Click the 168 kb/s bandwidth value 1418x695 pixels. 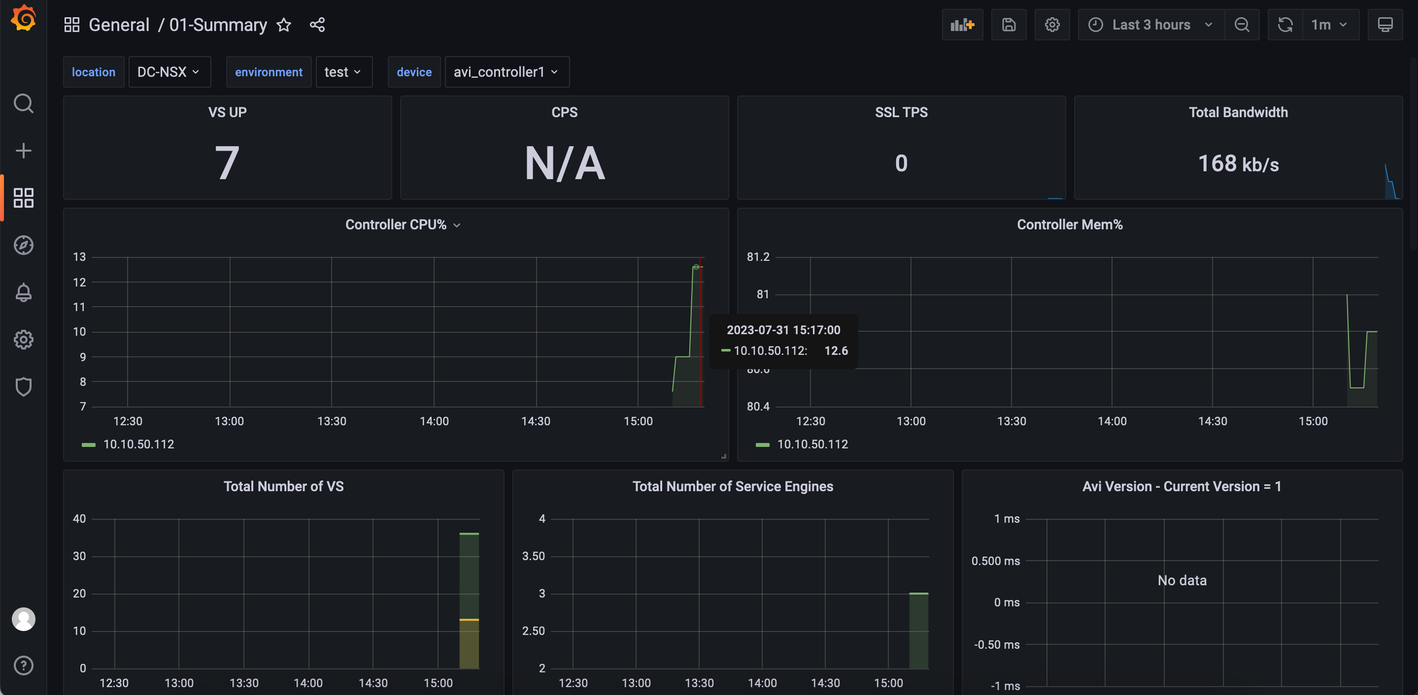[1238, 164]
